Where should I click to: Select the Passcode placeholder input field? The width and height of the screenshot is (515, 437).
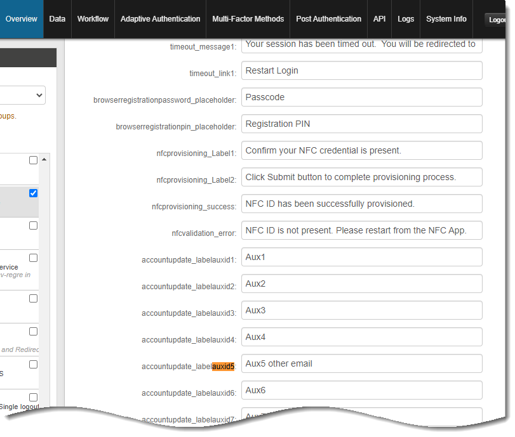(x=361, y=97)
